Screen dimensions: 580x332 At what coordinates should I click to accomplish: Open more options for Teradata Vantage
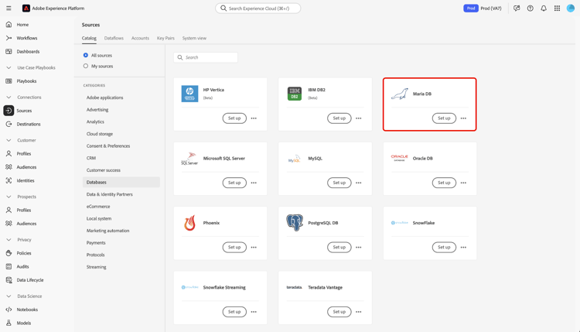click(x=358, y=312)
